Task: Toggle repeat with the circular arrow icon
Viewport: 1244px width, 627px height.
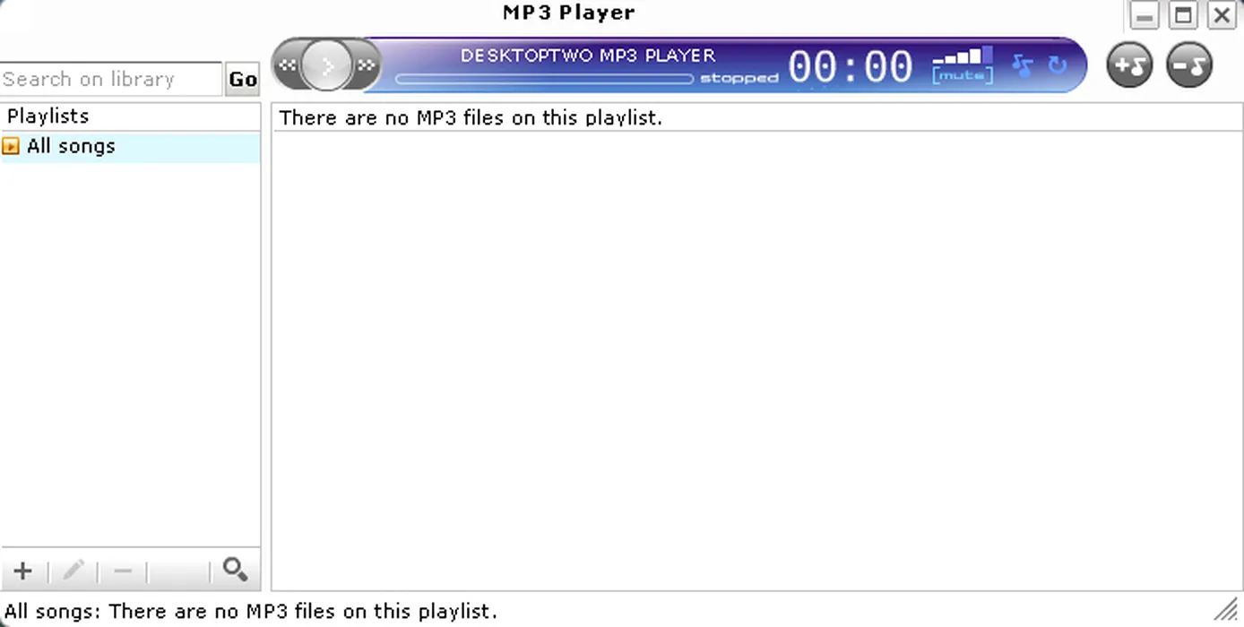Action: (1058, 65)
